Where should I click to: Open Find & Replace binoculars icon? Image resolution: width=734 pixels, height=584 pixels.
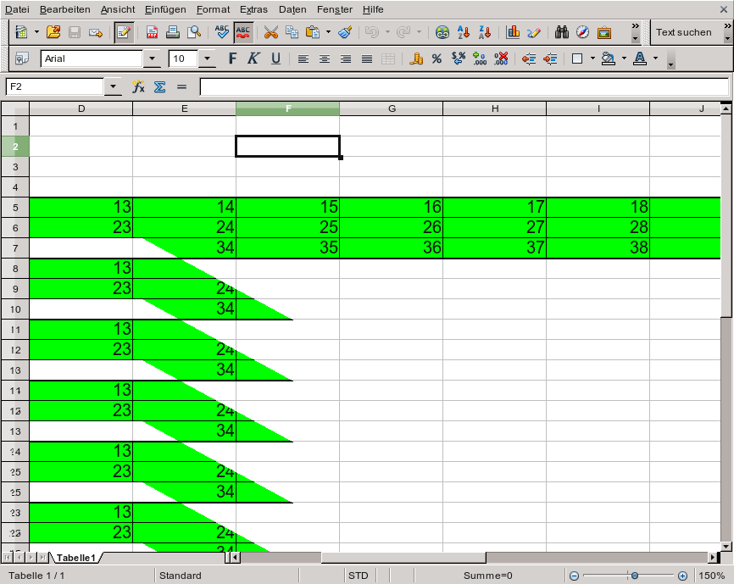pos(561,32)
